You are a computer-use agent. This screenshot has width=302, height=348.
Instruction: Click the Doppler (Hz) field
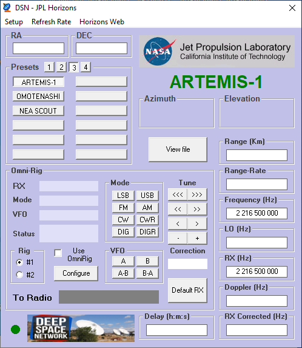257,301
